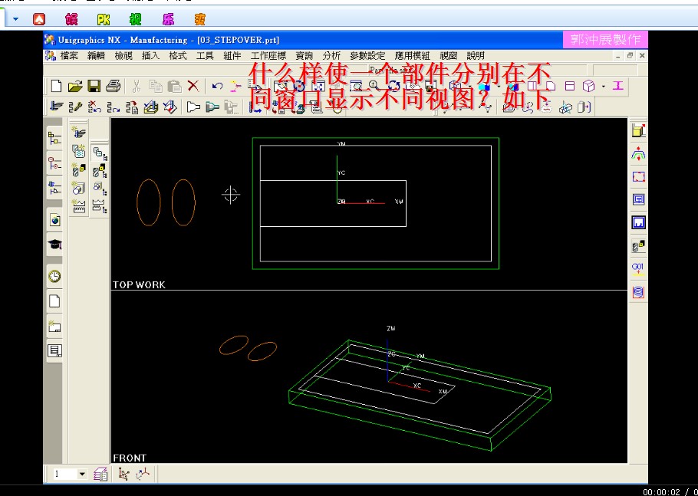
Task: Expand the shading style dropdown arrow
Action: (499, 86)
